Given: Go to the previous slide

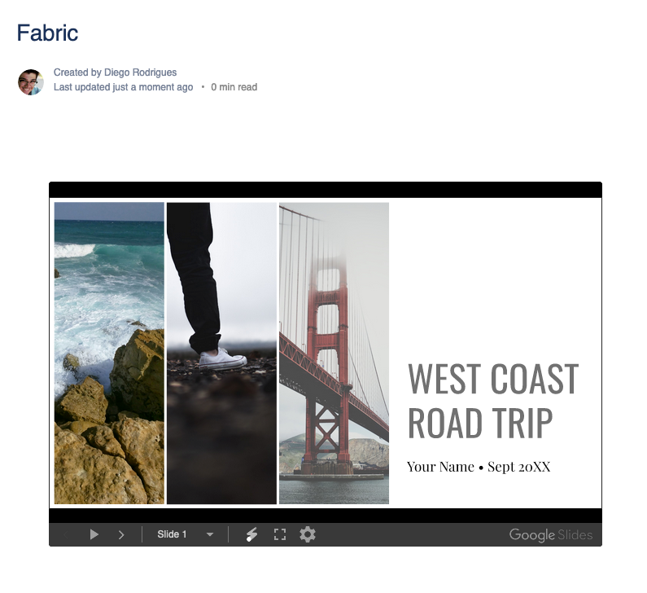Looking at the screenshot, I should click(66, 535).
